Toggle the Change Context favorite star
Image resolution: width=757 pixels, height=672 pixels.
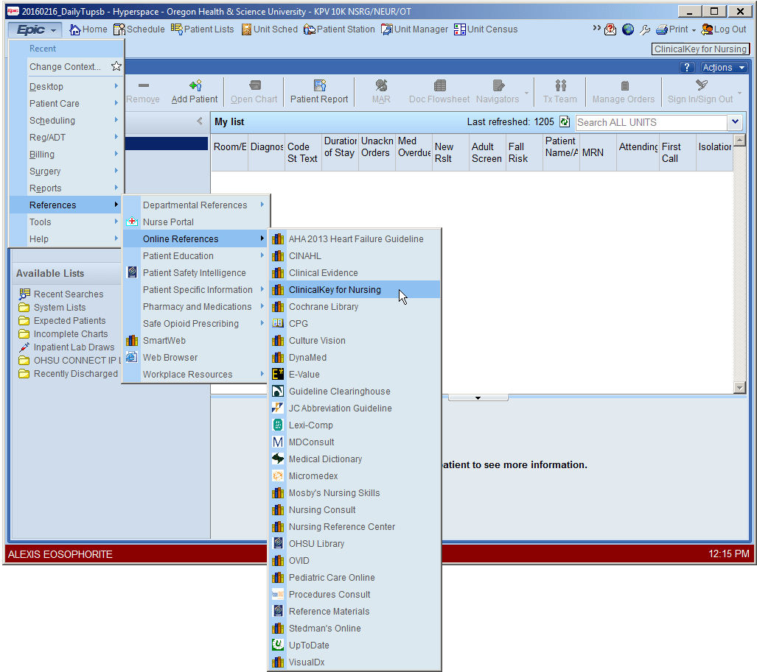coord(116,66)
